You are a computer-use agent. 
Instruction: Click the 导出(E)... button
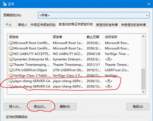(x=40, y=107)
